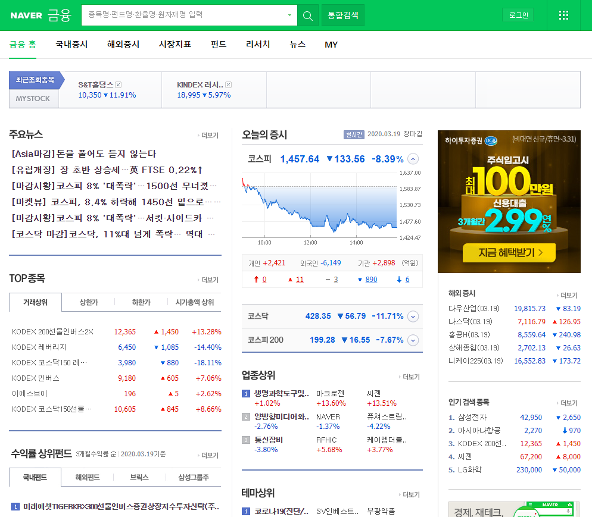
Task: Open 리서치 menu
Action: click(x=258, y=45)
